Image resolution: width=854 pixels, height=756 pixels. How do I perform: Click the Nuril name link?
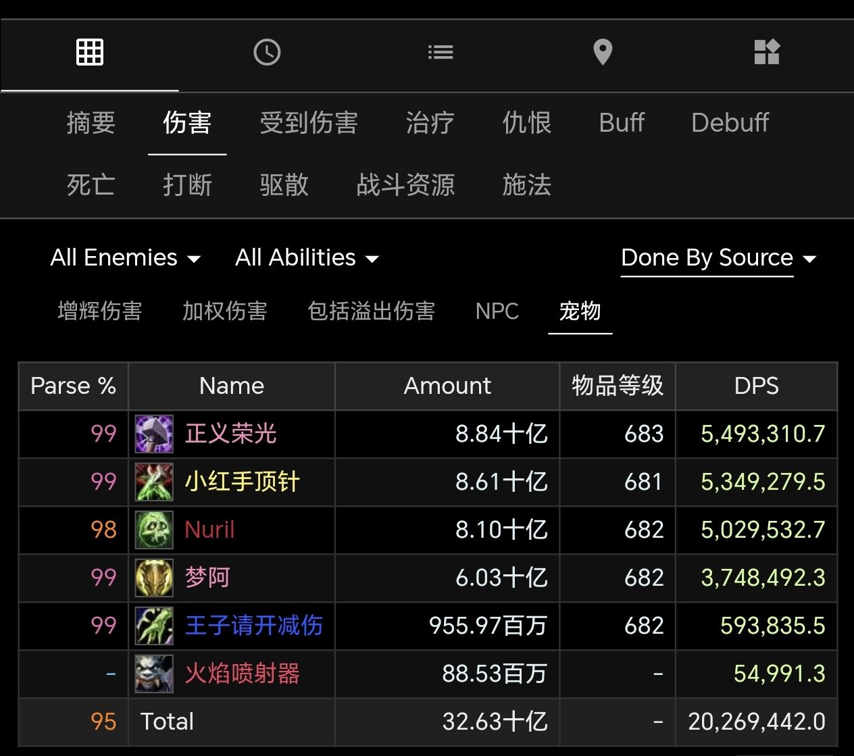click(x=209, y=530)
